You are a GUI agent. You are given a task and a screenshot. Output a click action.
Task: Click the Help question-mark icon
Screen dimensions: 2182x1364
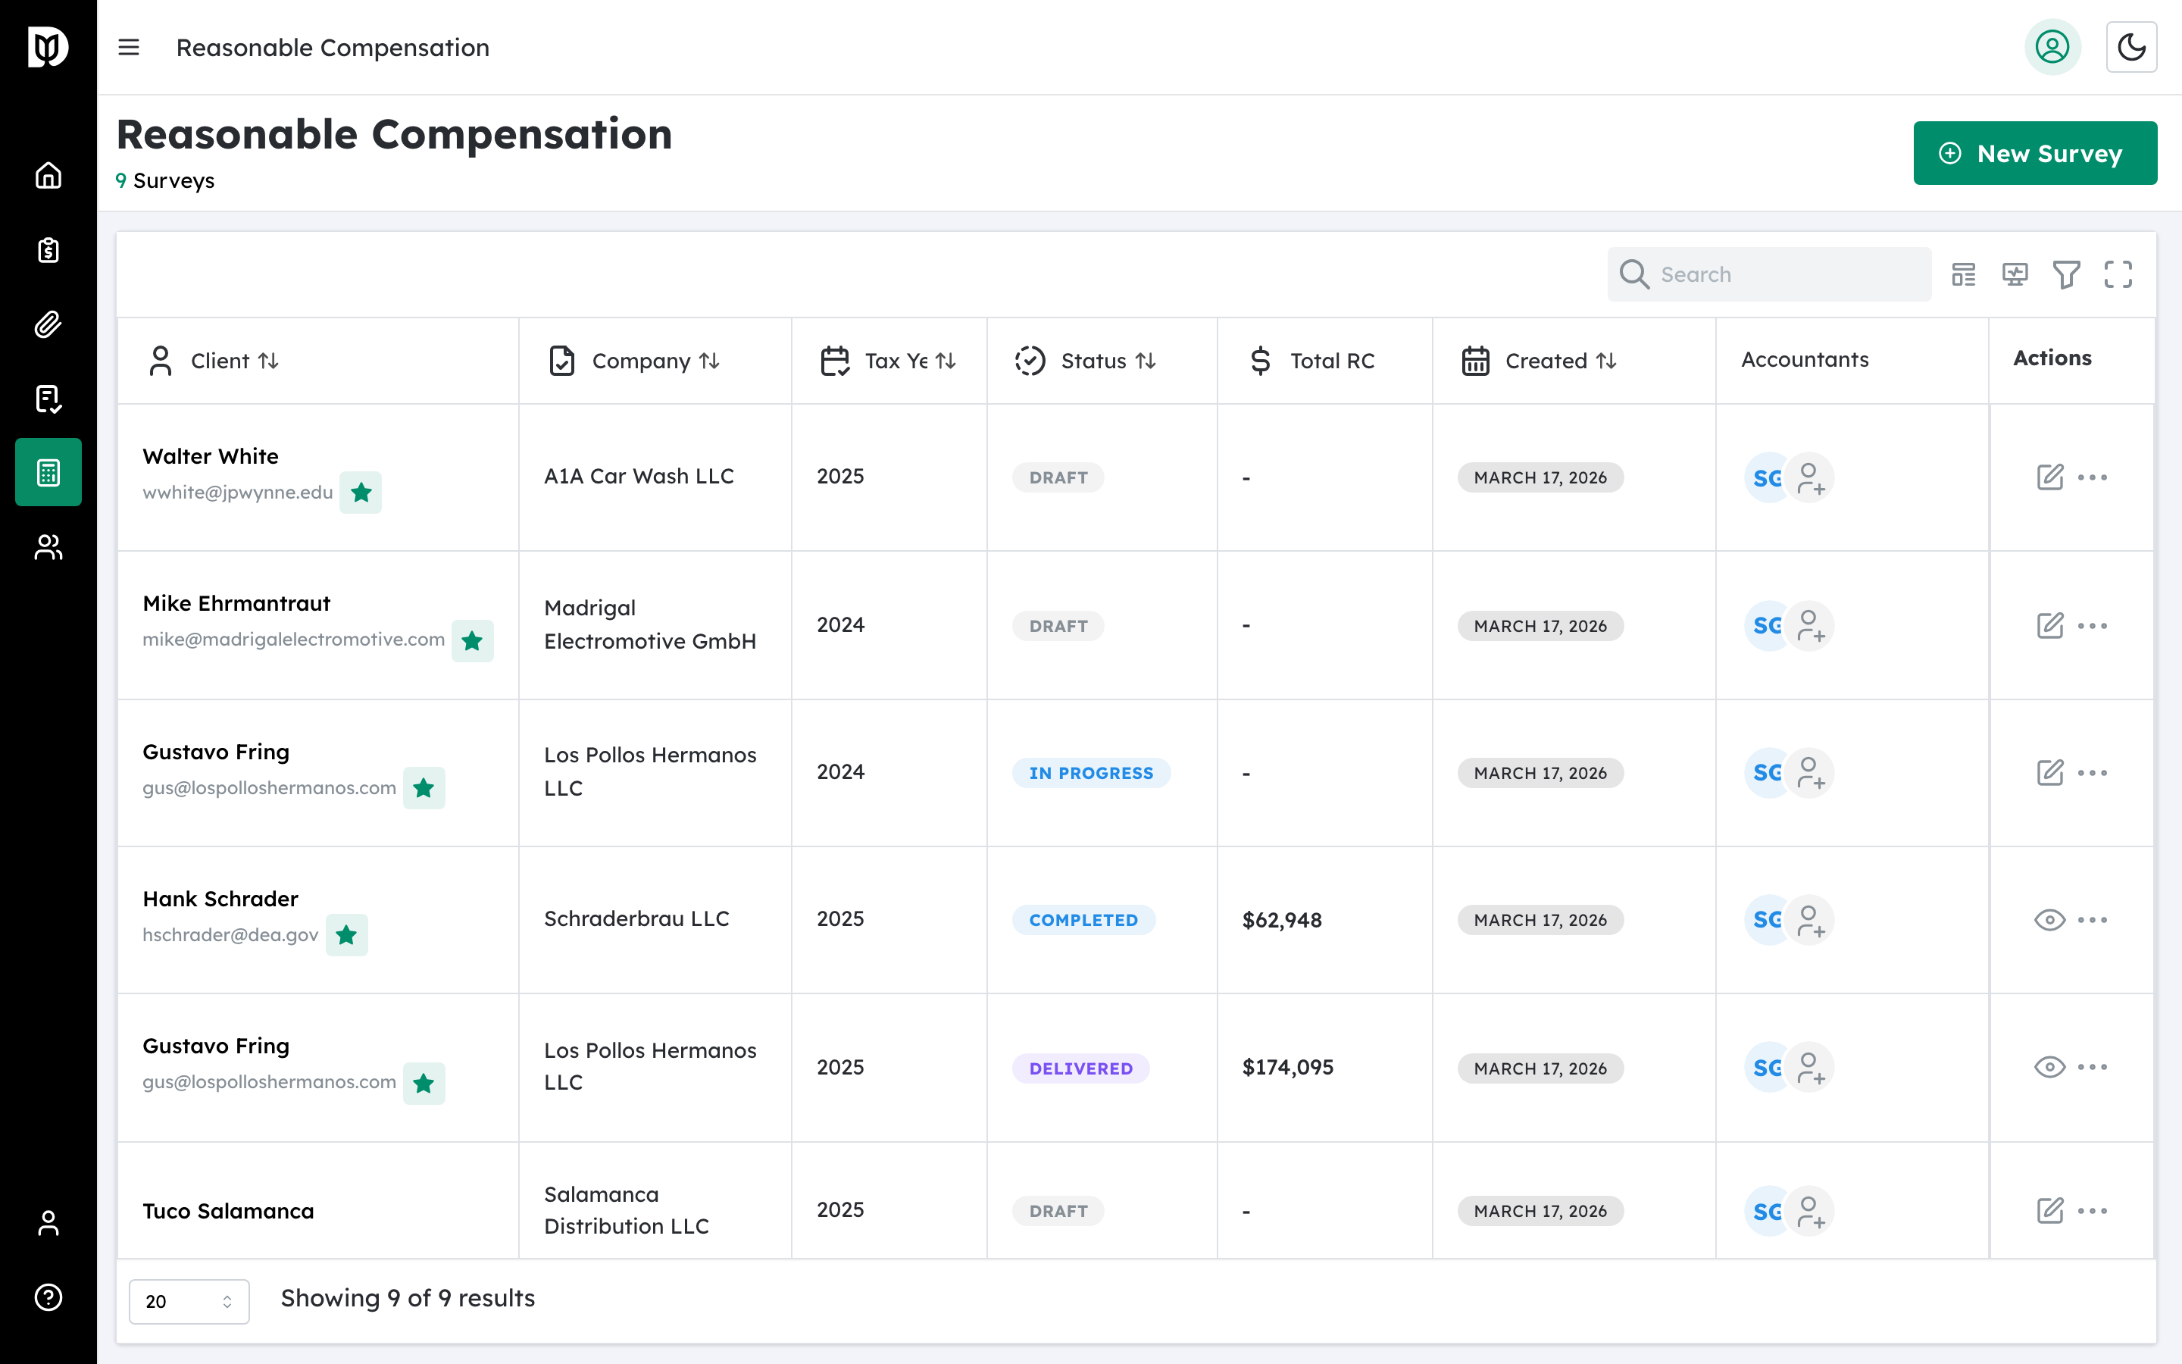point(47,1297)
